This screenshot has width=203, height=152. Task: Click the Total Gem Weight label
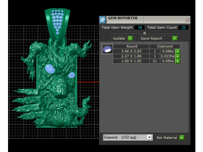tap(117, 27)
